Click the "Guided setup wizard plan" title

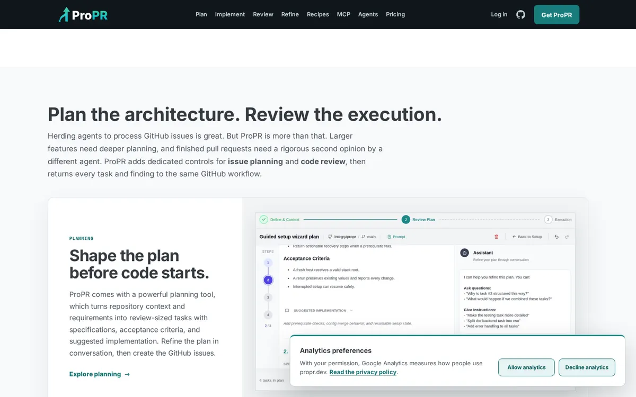point(289,237)
